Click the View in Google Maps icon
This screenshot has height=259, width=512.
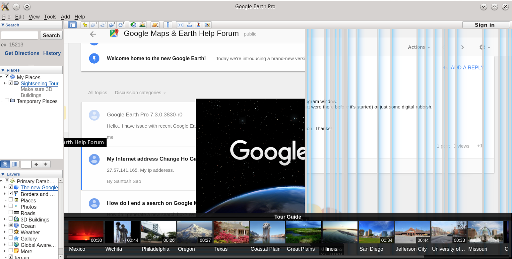[x=207, y=25]
